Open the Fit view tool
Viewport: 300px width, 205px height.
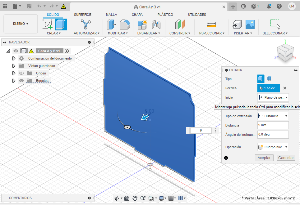(x=151, y=198)
